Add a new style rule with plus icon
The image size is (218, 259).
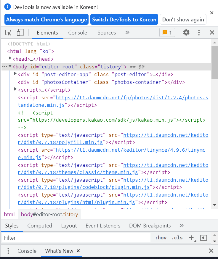click(x=191, y=238)
